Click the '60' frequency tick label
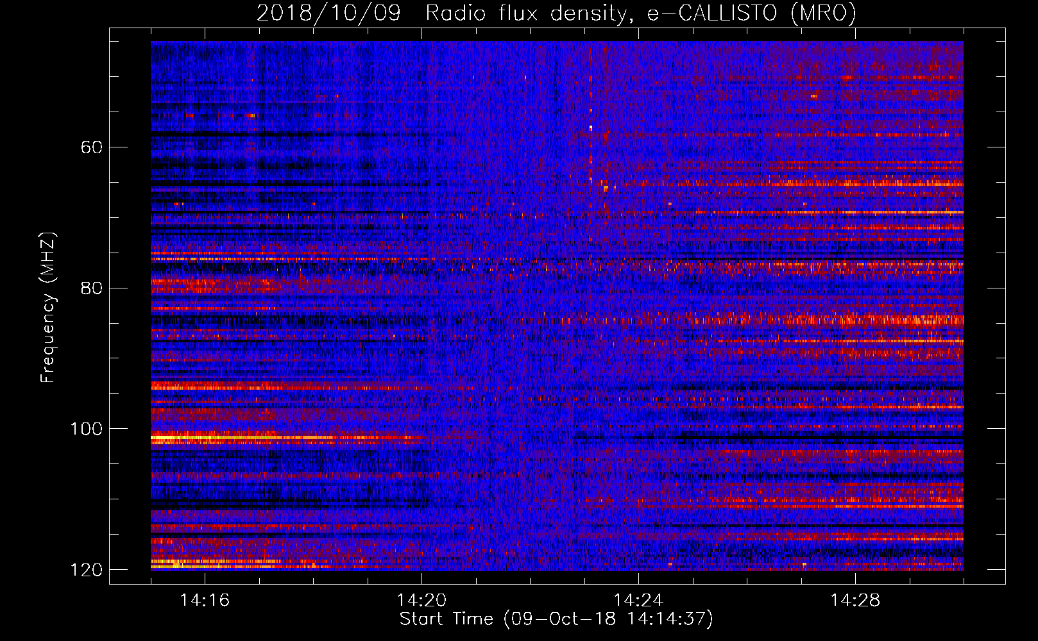This screenshot has height=641, width=1038. pyautogui.click(x=92, y=147)
